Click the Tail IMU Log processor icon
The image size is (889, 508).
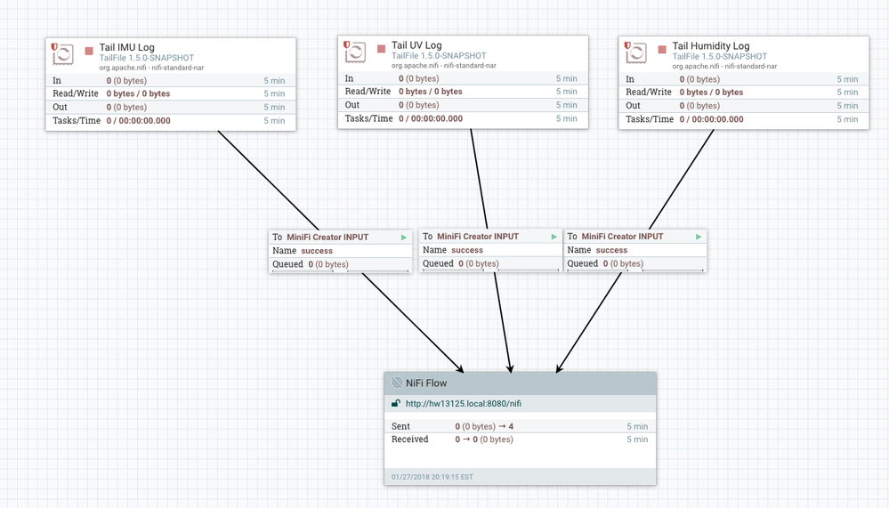click(63, 54)
